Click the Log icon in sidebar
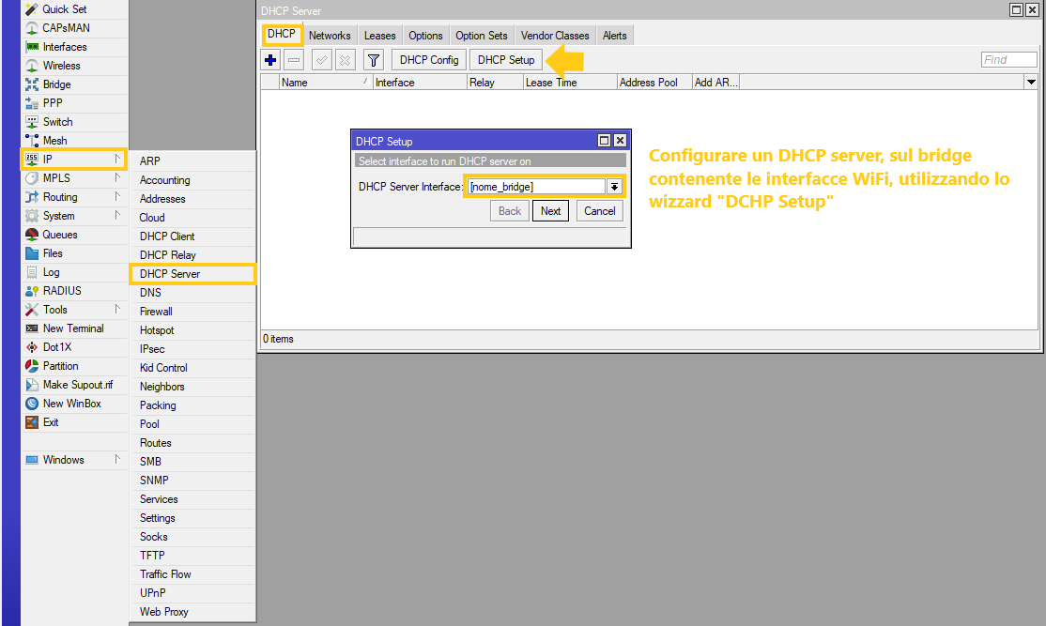Screen dimensions: 1046x626 [31, 272]
